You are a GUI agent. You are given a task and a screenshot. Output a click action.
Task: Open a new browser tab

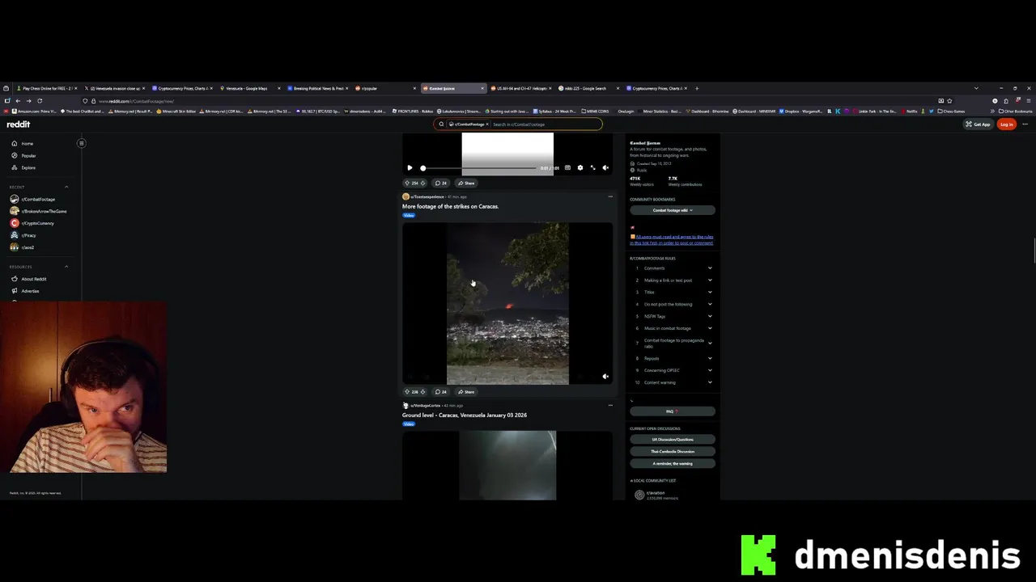tap(697, 88)
